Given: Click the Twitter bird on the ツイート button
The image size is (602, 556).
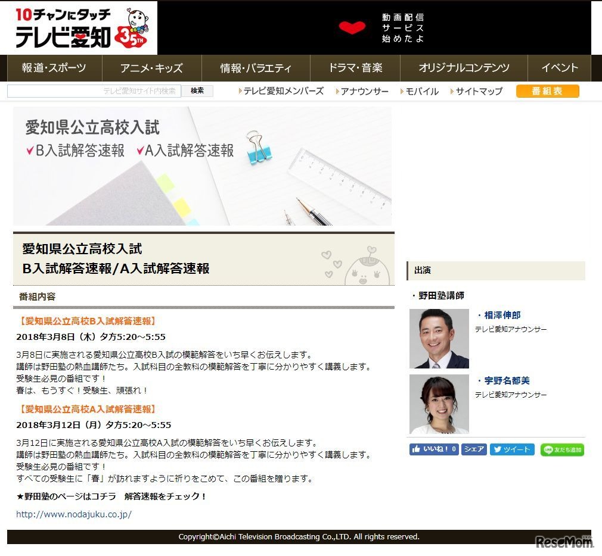Looking at the screenshot, I should (x=499, y=449).
